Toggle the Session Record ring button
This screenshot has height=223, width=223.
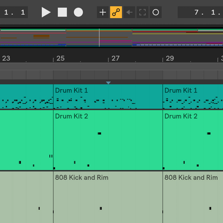coord(155,12)
